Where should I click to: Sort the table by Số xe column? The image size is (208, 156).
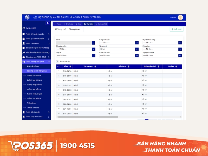pyautogui.click(x=70, y=66)
